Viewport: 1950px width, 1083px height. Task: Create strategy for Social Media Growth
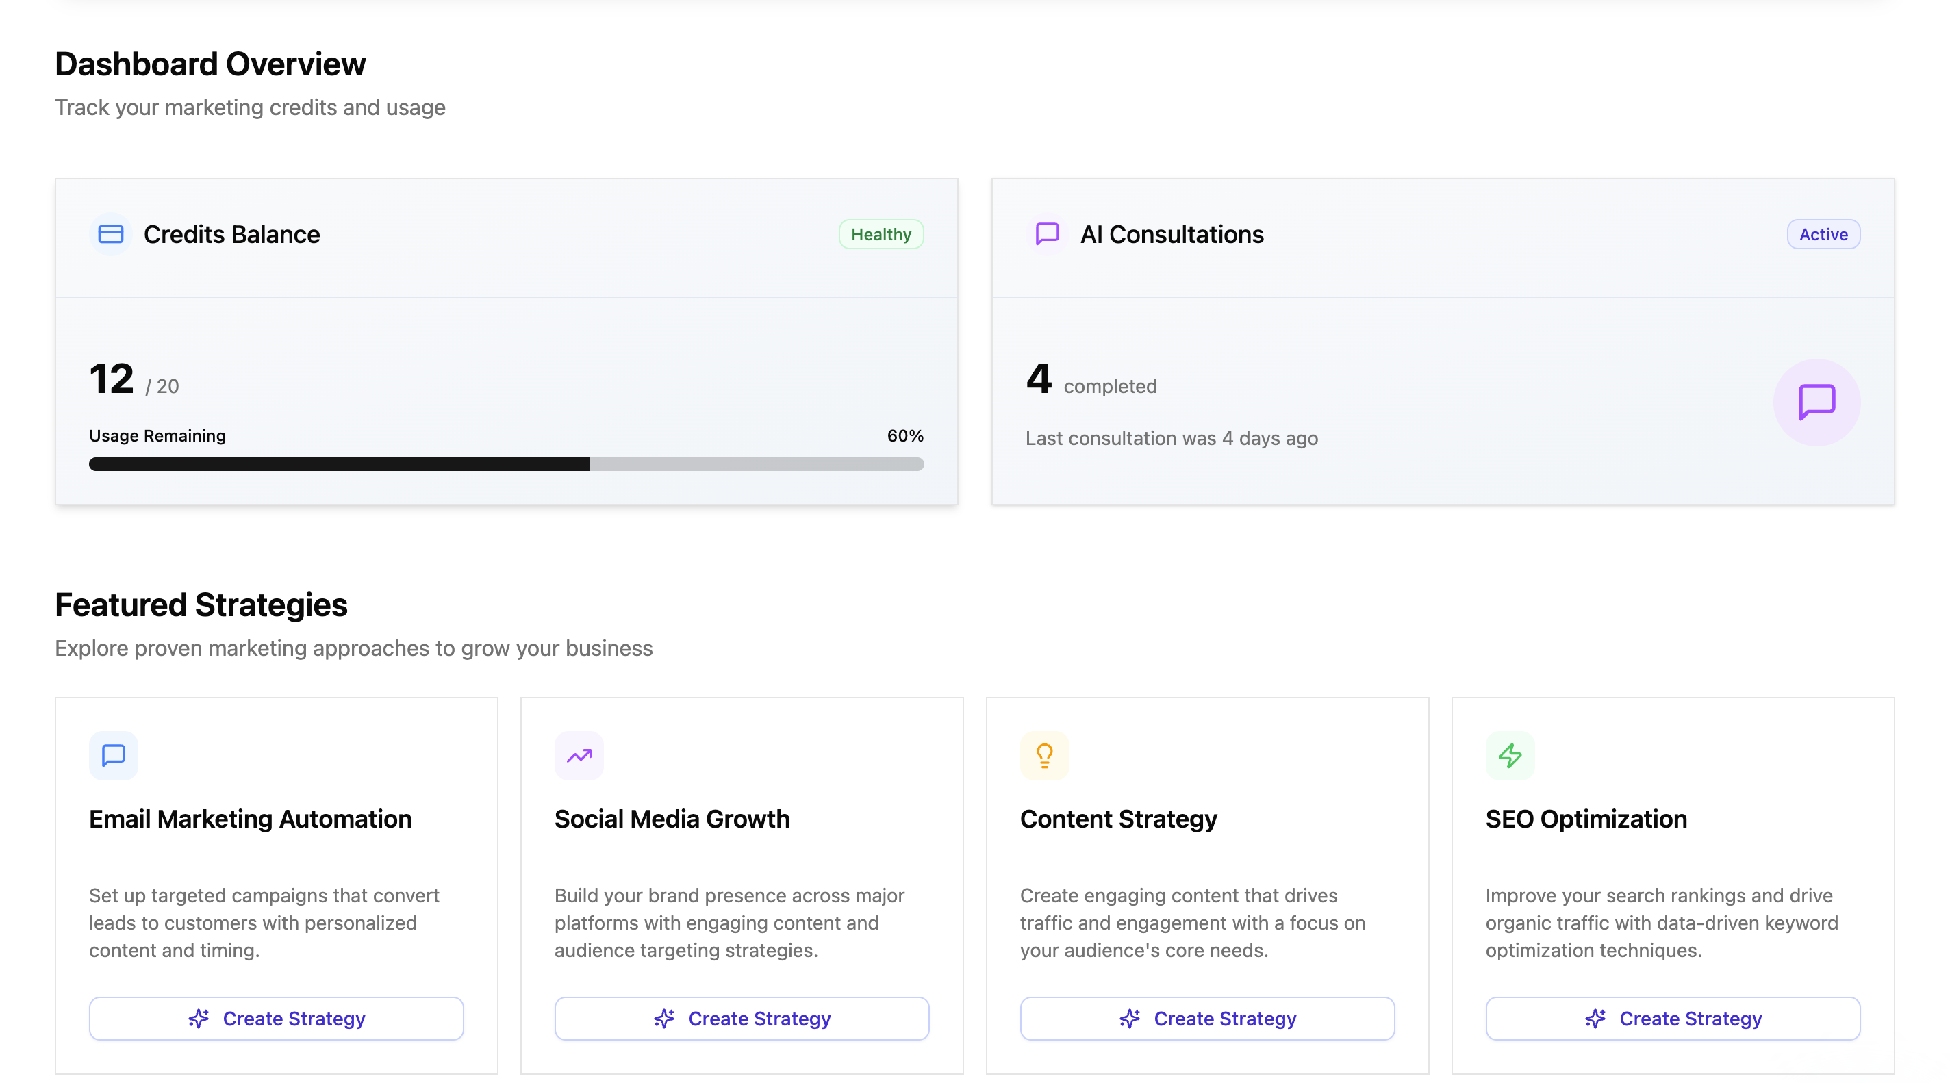click(x=741, y=1018)
